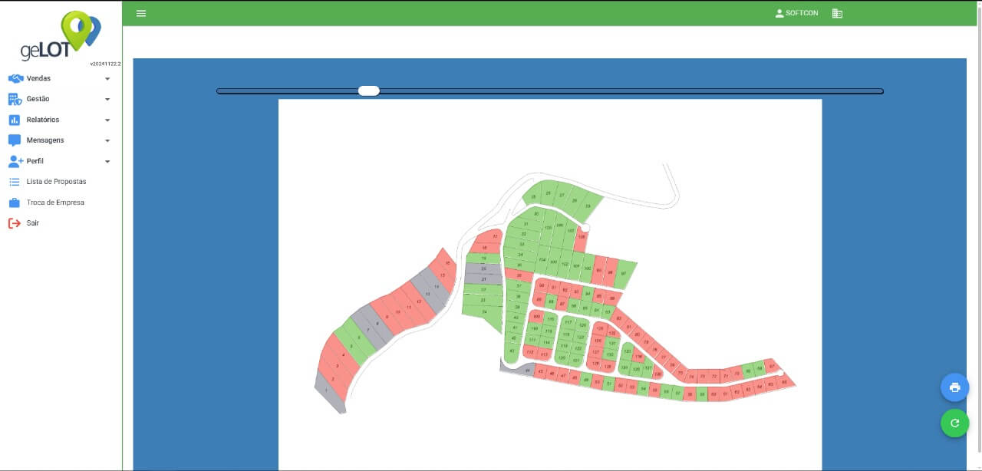Click the company building icon in top bar
Image resolution: width=982 pixels, height=471 pixels.
[836, 13]
